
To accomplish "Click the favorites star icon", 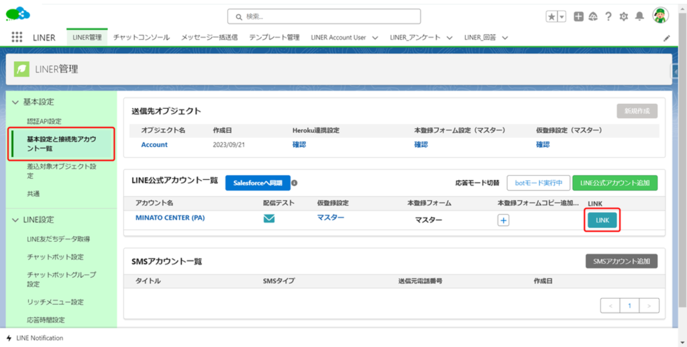I will (x=551, y=17).
